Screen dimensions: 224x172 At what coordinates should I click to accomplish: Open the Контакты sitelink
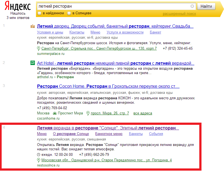click(77, 32)
